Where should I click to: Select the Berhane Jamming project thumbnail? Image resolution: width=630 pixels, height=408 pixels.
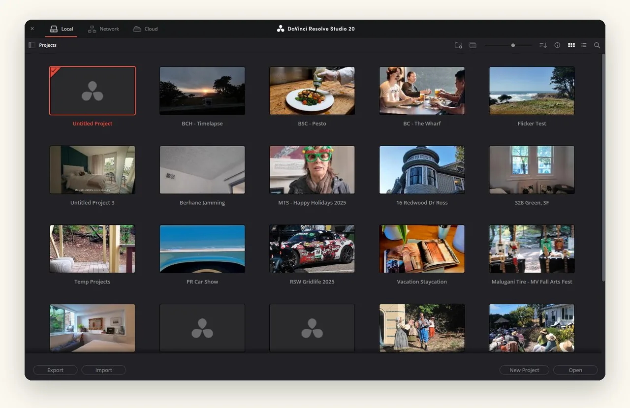(202, 170)
